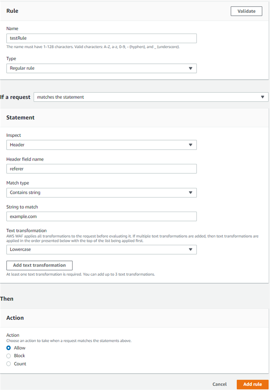Click the arrow icon on Lowercase selector
This screenshot has height=390, width=270.
190,249
